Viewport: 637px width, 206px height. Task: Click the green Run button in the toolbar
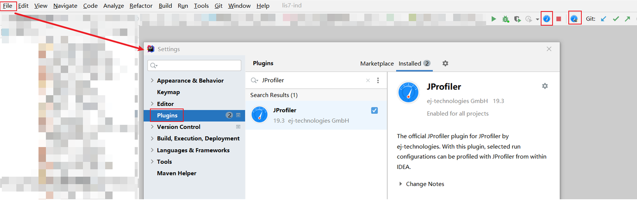[493, 19]
